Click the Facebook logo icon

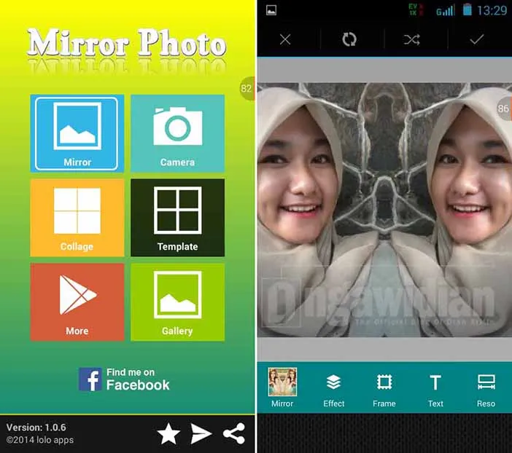click(x=90, y=379)
